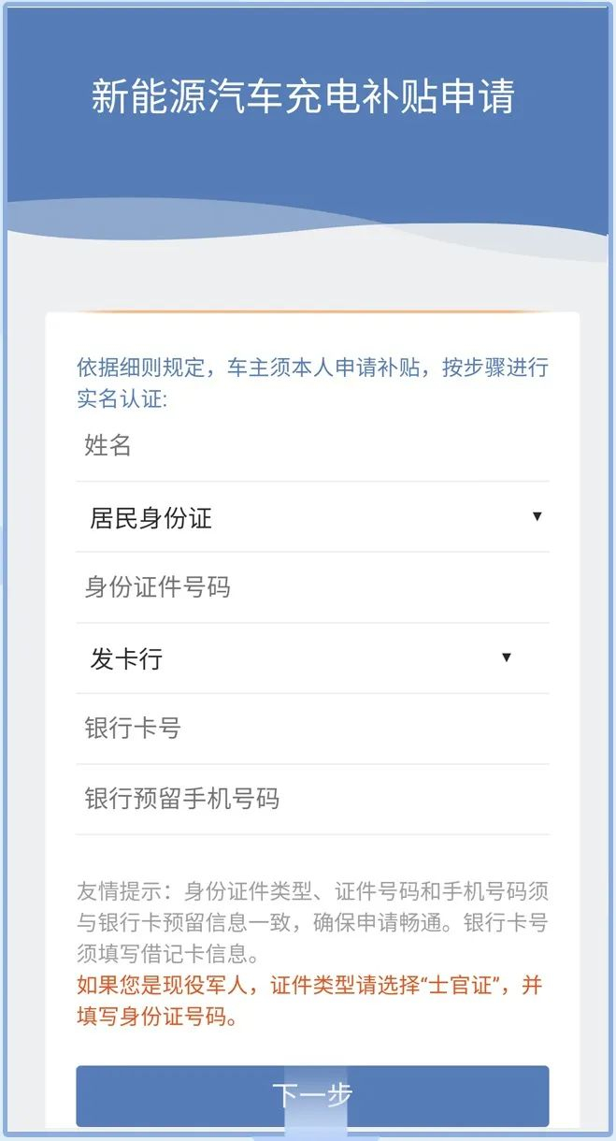Click the orange line atop the form card
The image size is (616, 1141).
pos(312,312)
